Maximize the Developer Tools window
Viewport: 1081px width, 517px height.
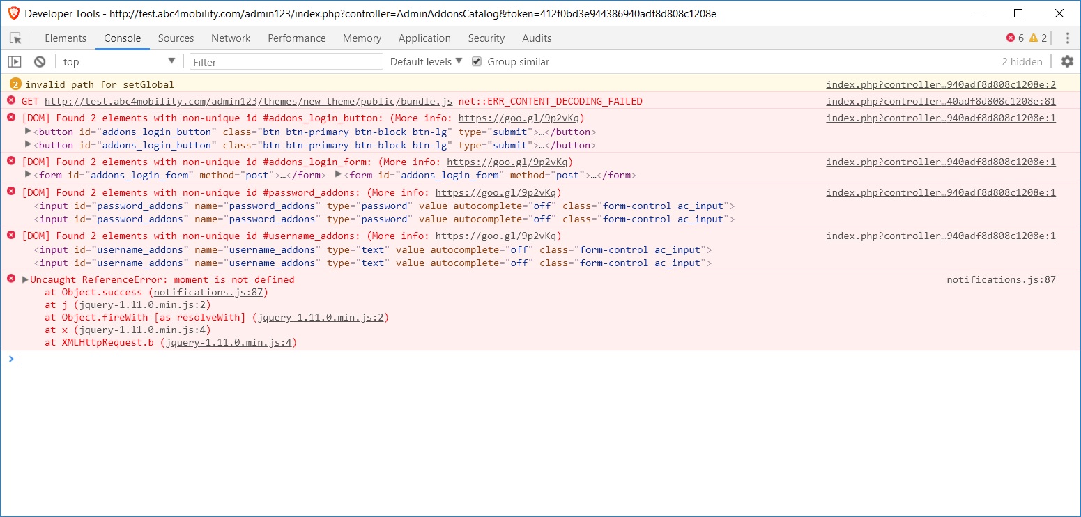pyautogui.click(x=1018, y=13)
